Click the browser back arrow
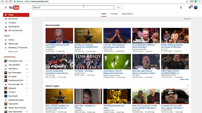 tap(3, 1)
